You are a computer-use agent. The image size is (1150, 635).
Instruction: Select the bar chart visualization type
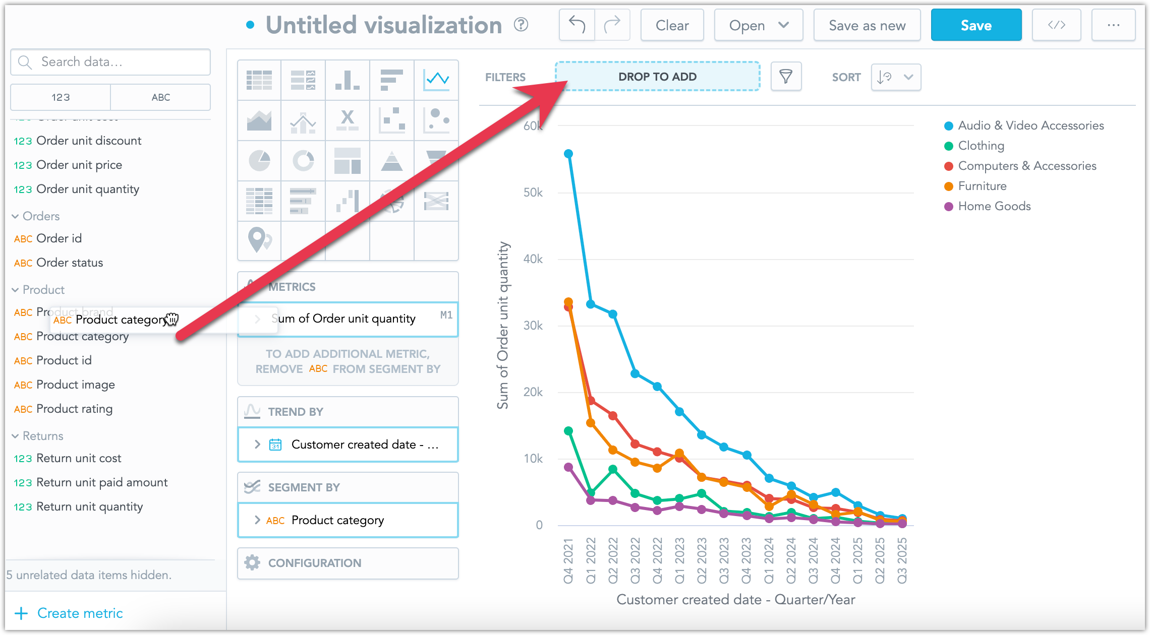348,80
